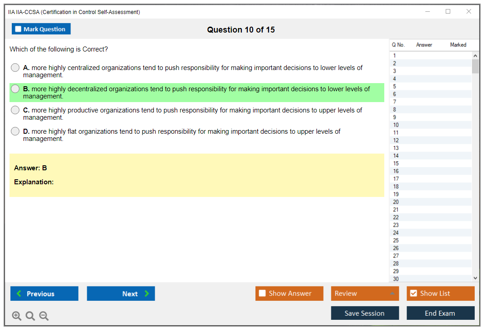Viewport: 486px width, 332px height.
Task: Click the green right arrow on Next
Action: [147, 294]
